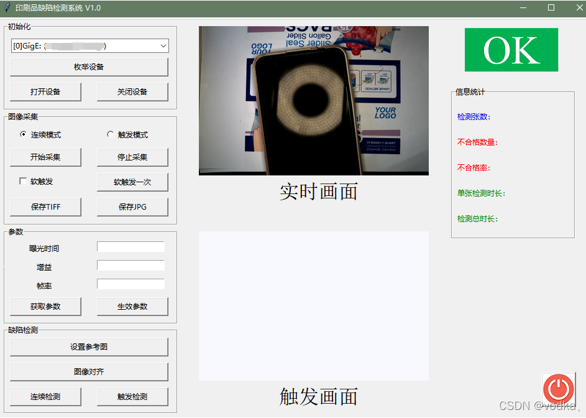The height and width of the screenshot is (418, 586).
Task: Click the red power-off icon
Action: (557, 389)
